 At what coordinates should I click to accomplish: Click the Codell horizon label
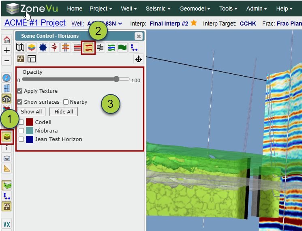click(43, 122)
